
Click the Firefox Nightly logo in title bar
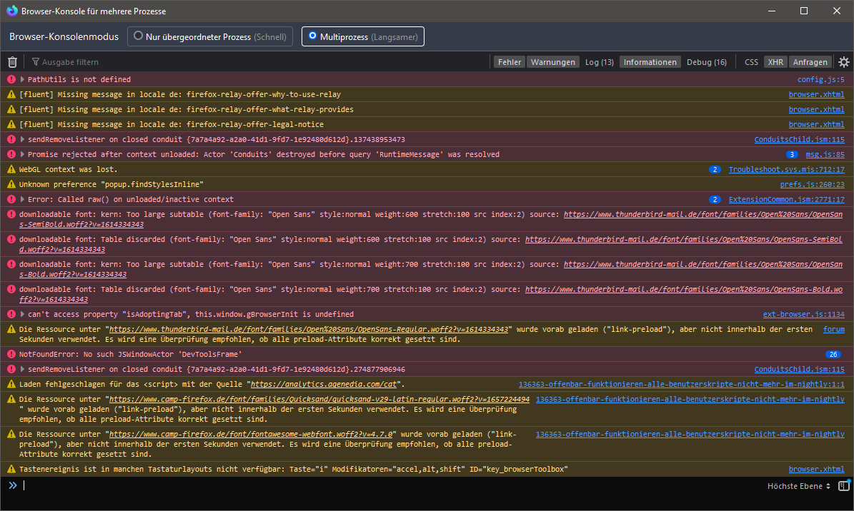(11, 11)
